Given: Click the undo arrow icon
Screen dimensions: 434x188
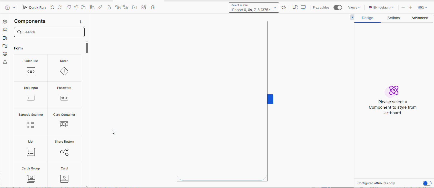Looking at the screenshot, I should pyautogui.click(x=52, y=7).
